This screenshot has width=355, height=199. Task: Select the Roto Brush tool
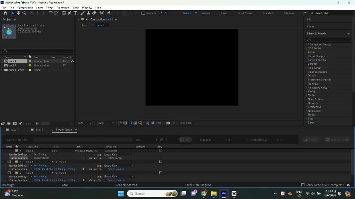pyautogui.click(x=102, y=13)
